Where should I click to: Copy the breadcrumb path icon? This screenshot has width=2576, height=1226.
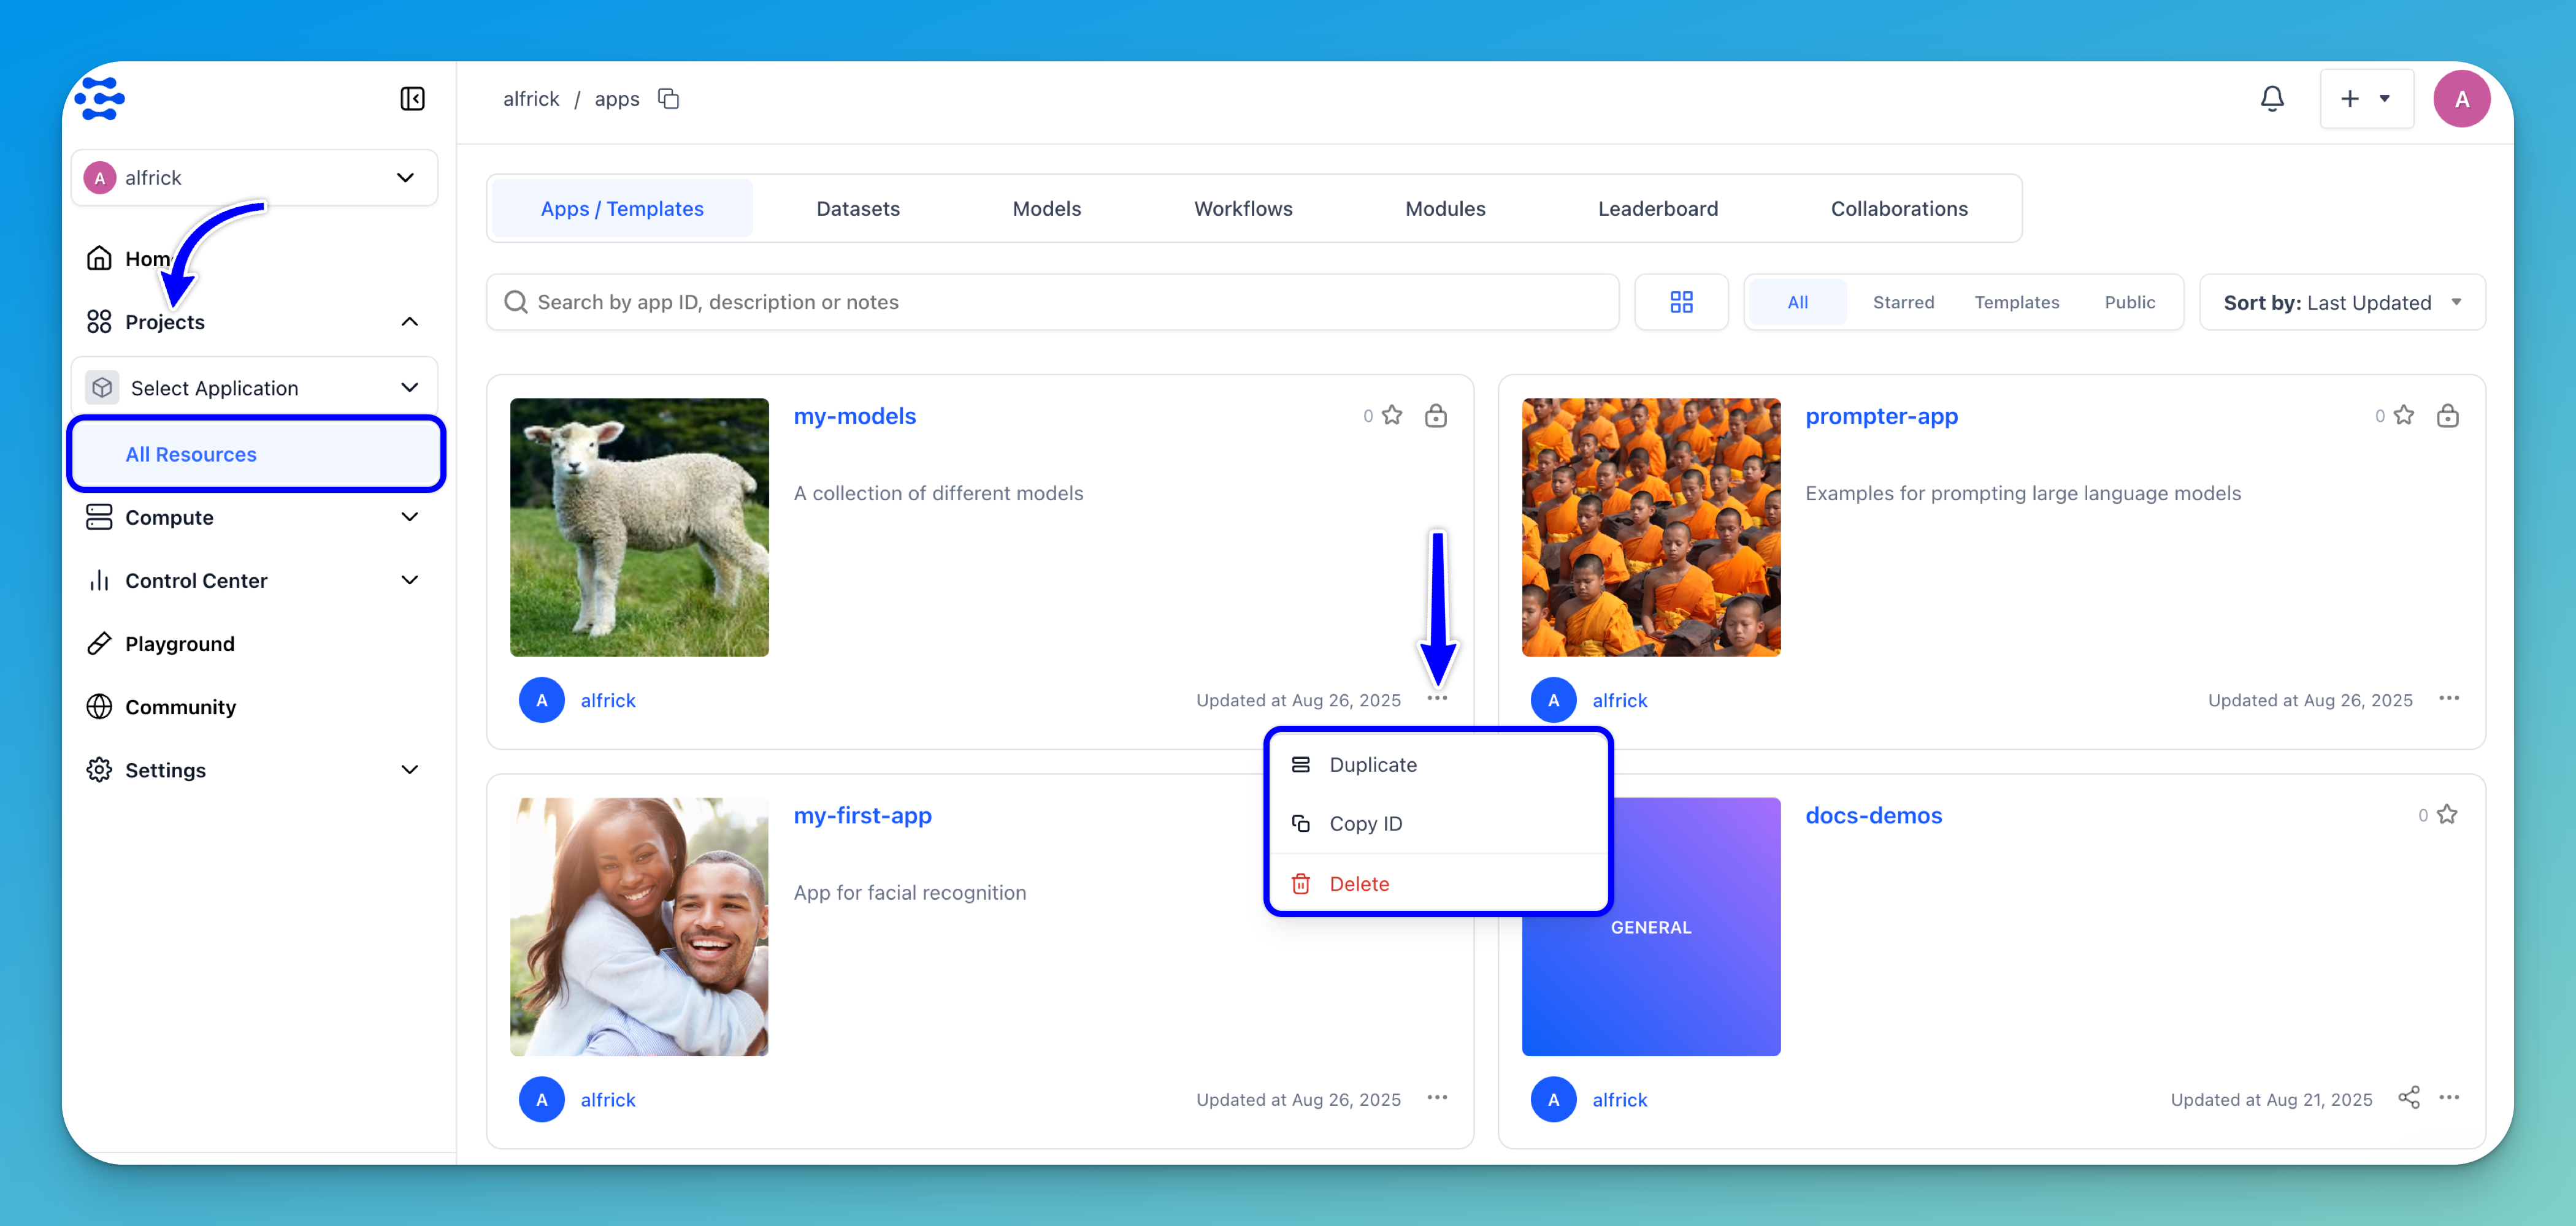click(x=668, y=99)
